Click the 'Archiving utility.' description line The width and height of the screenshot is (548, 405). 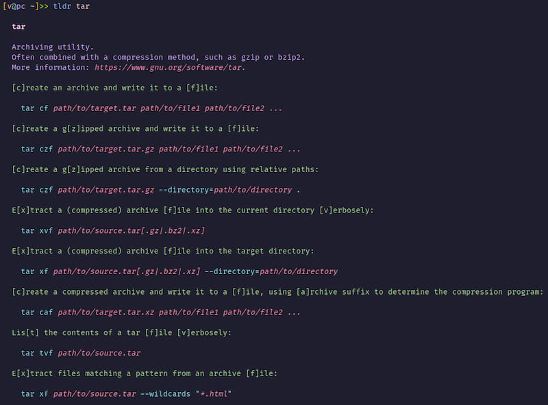[53, 47]
